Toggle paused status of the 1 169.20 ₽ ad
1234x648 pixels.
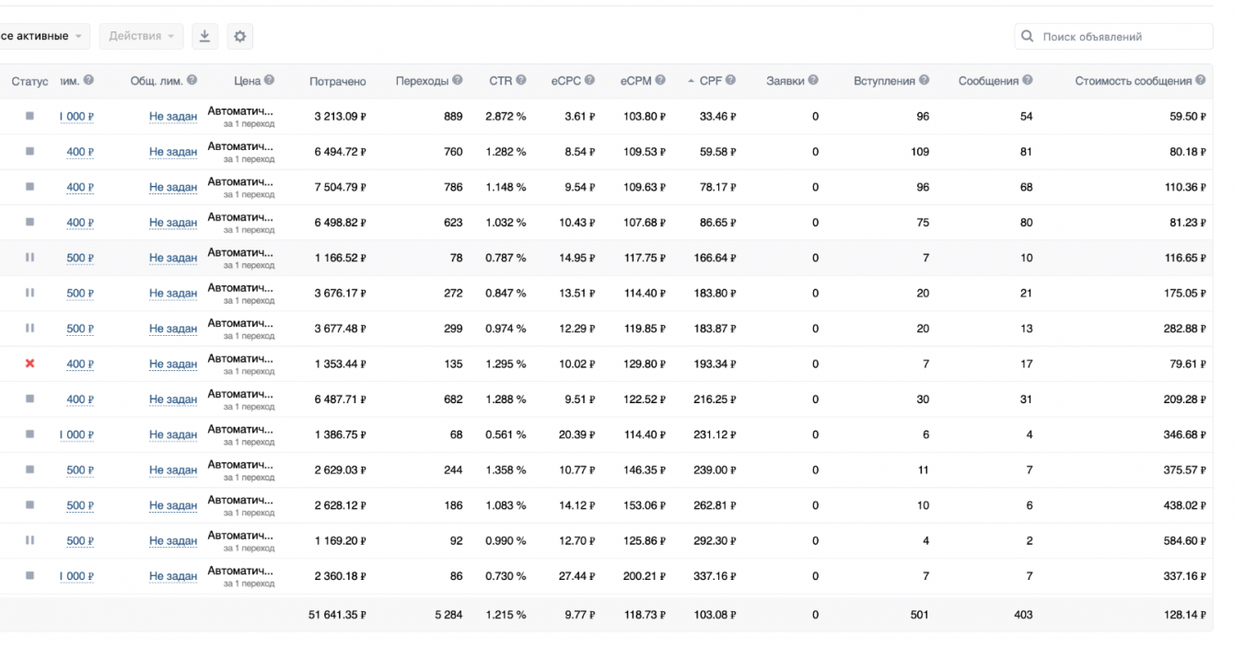29,540
